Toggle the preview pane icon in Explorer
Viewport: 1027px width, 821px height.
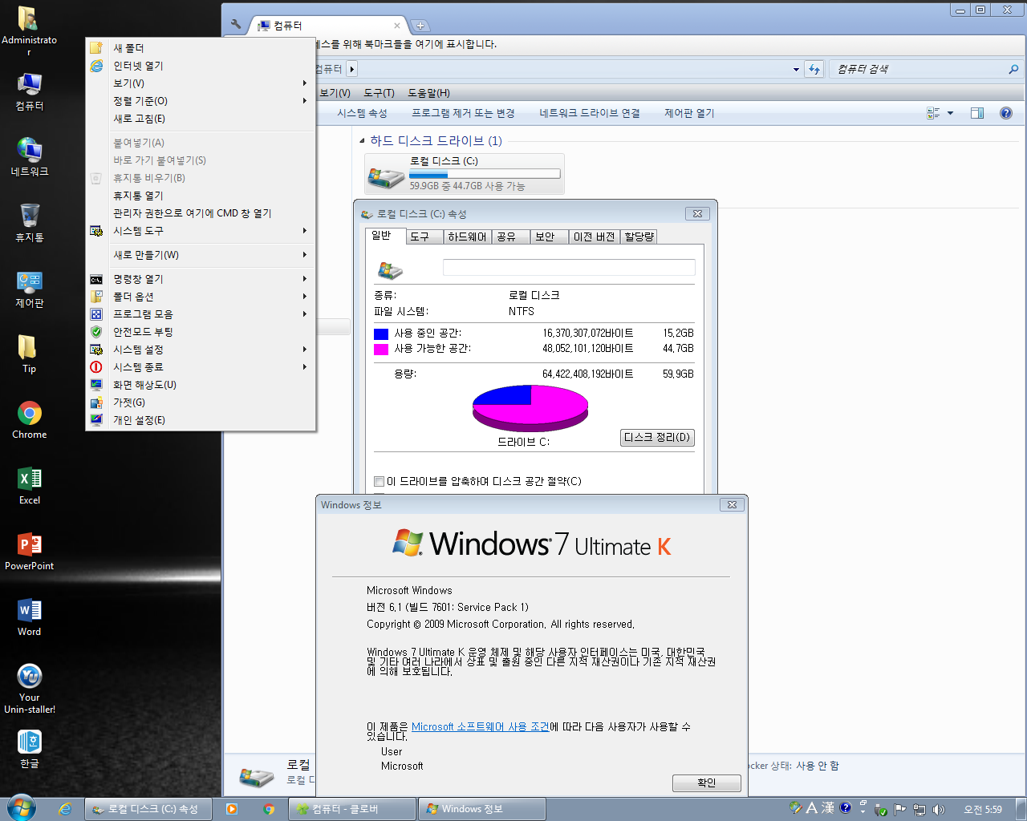coord(976,113)
